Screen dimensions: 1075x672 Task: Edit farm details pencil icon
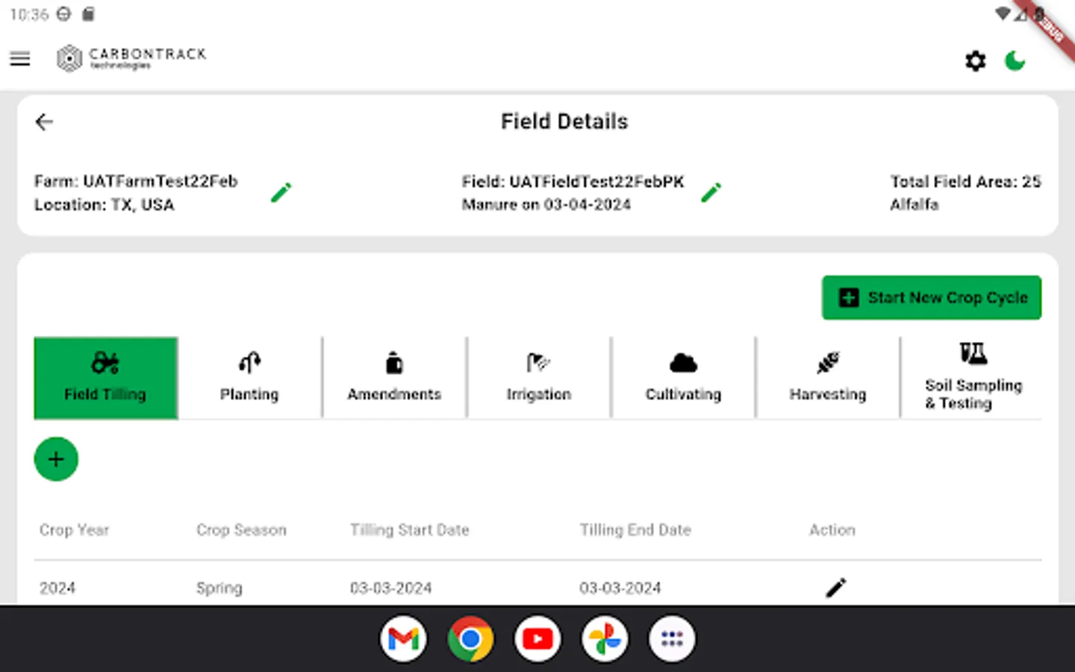[281, 193]
